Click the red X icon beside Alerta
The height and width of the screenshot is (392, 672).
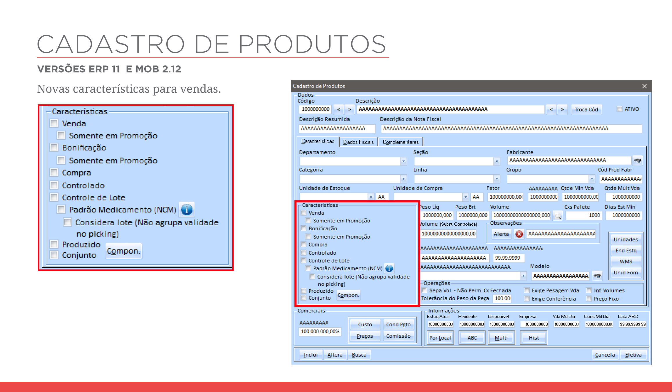[519, 234]
